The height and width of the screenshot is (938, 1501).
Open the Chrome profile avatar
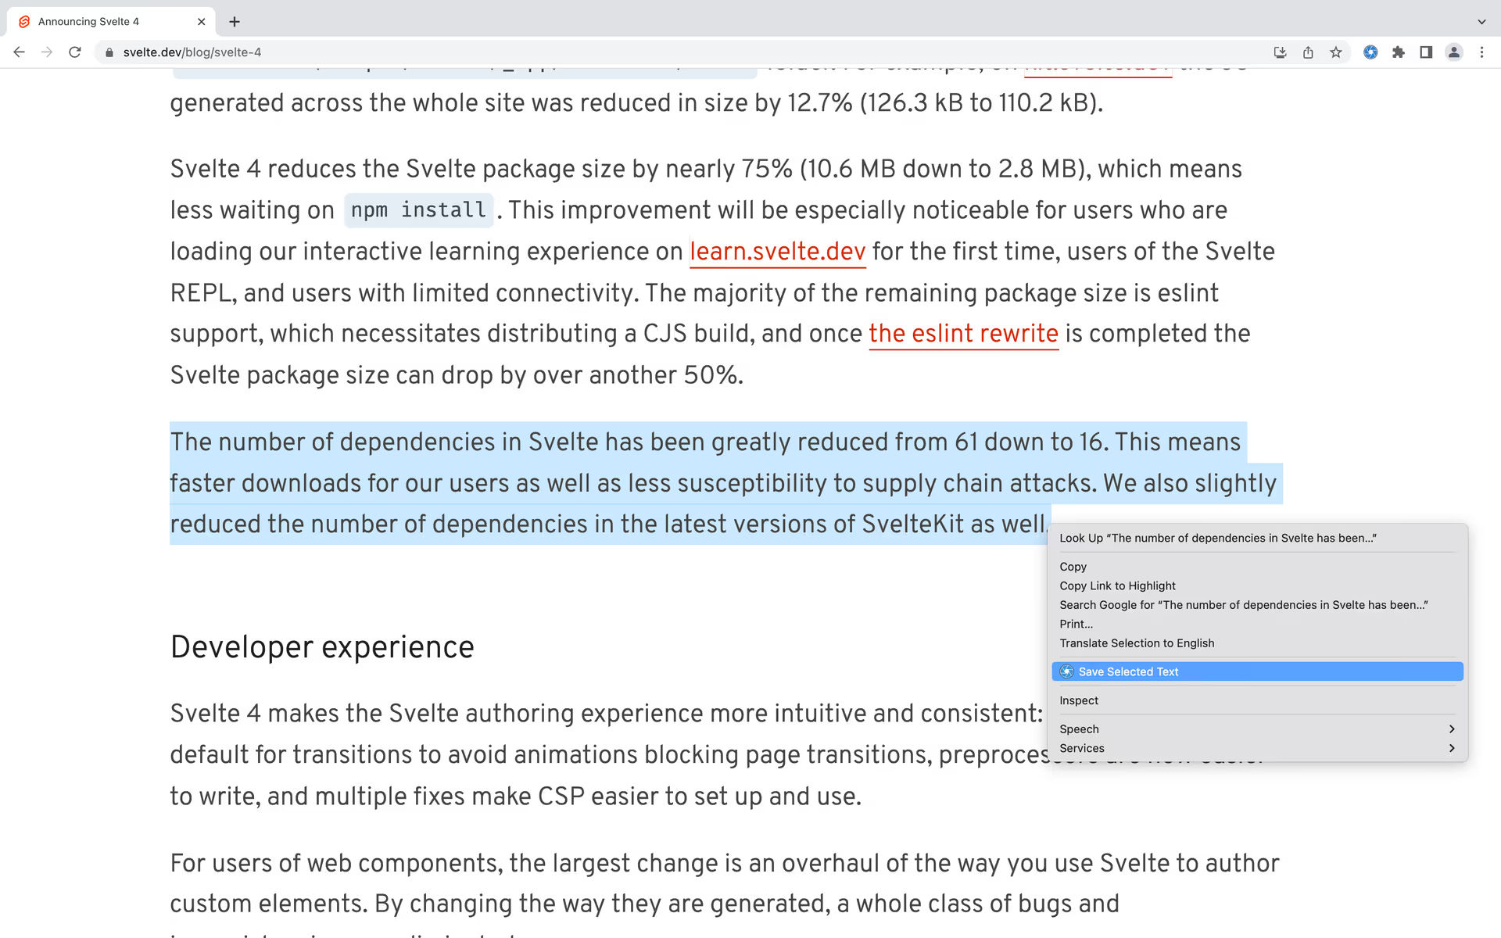pyautogui.click(x=1454, y=52)
